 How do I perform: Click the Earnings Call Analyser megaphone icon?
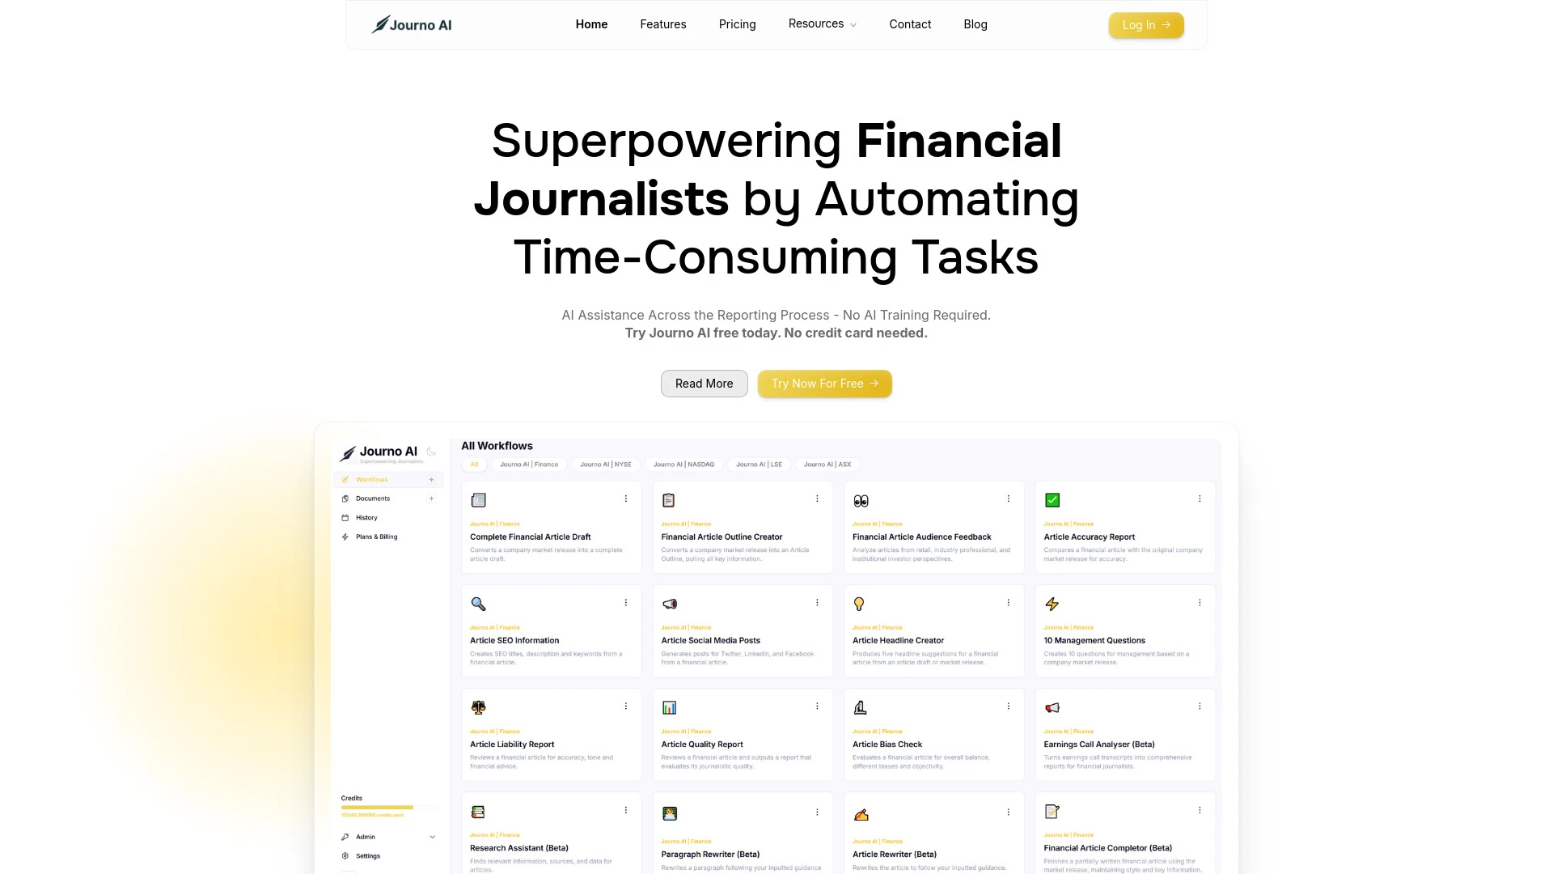[1052, 707]
